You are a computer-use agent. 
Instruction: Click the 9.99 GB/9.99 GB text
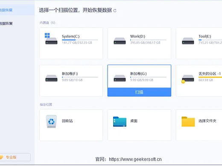(x=142, y=80)
